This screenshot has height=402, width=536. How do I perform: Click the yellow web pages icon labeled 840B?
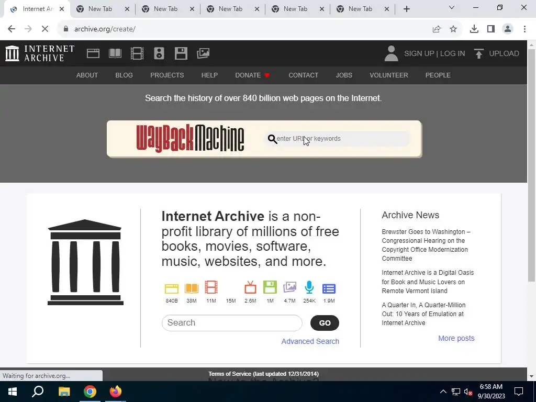tap(172, 288)
